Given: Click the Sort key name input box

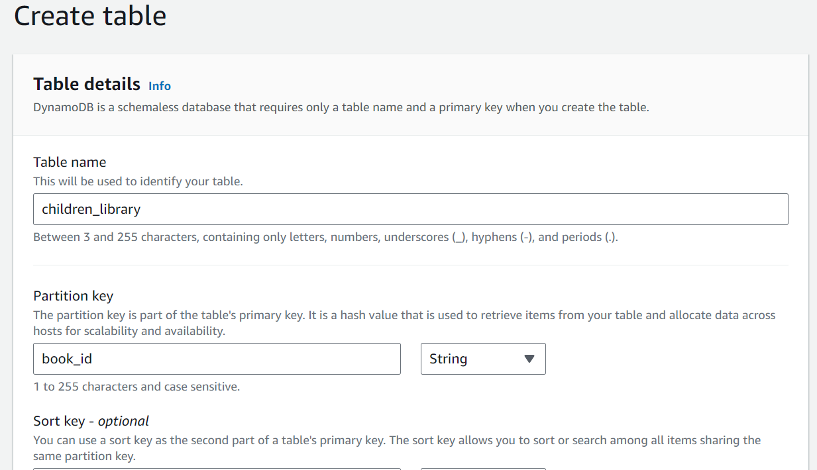Looking at the screenshot, I should click(x=217, y=468).
